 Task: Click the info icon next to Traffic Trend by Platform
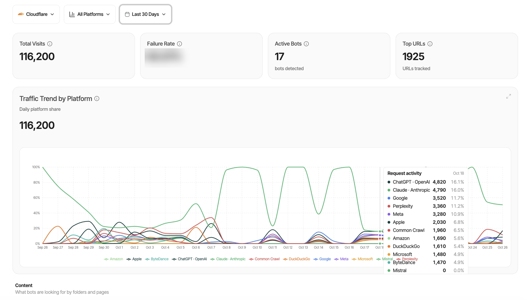97,99
